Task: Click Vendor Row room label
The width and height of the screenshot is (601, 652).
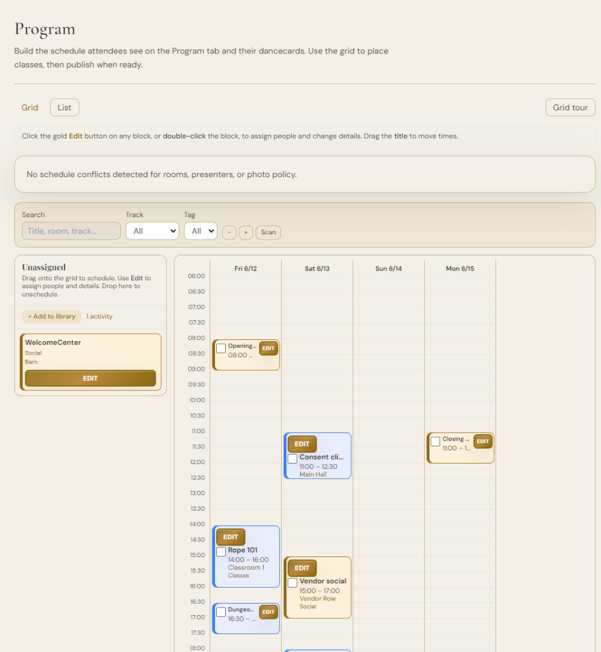Action: click(317, 599)
